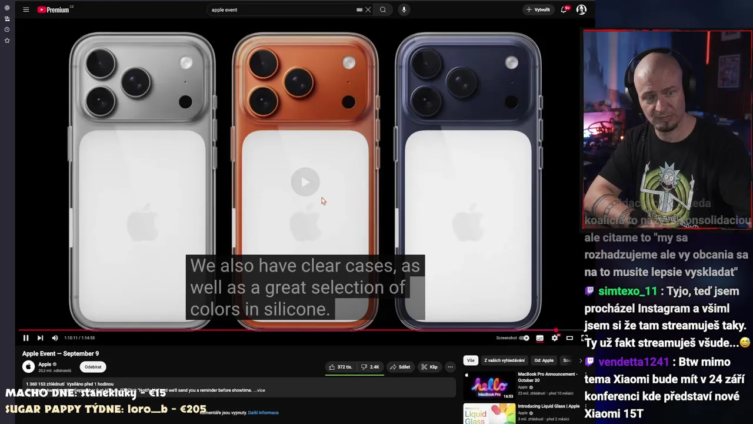Start voice search with microphone icon
The width and height of the screenshot is (753, 424).
click(x=404, y=9)
